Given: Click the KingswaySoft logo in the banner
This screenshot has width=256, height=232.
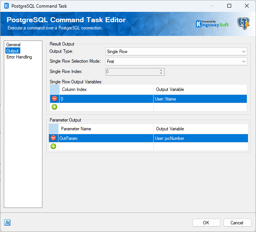Looking at the screenshot, I should click(x=212, y=24).
